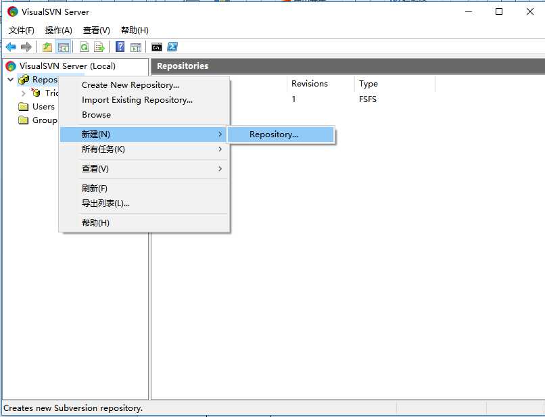Open the 文件(F) menu
This screenshot has width=545, height=417.
[x=22, y=30]
